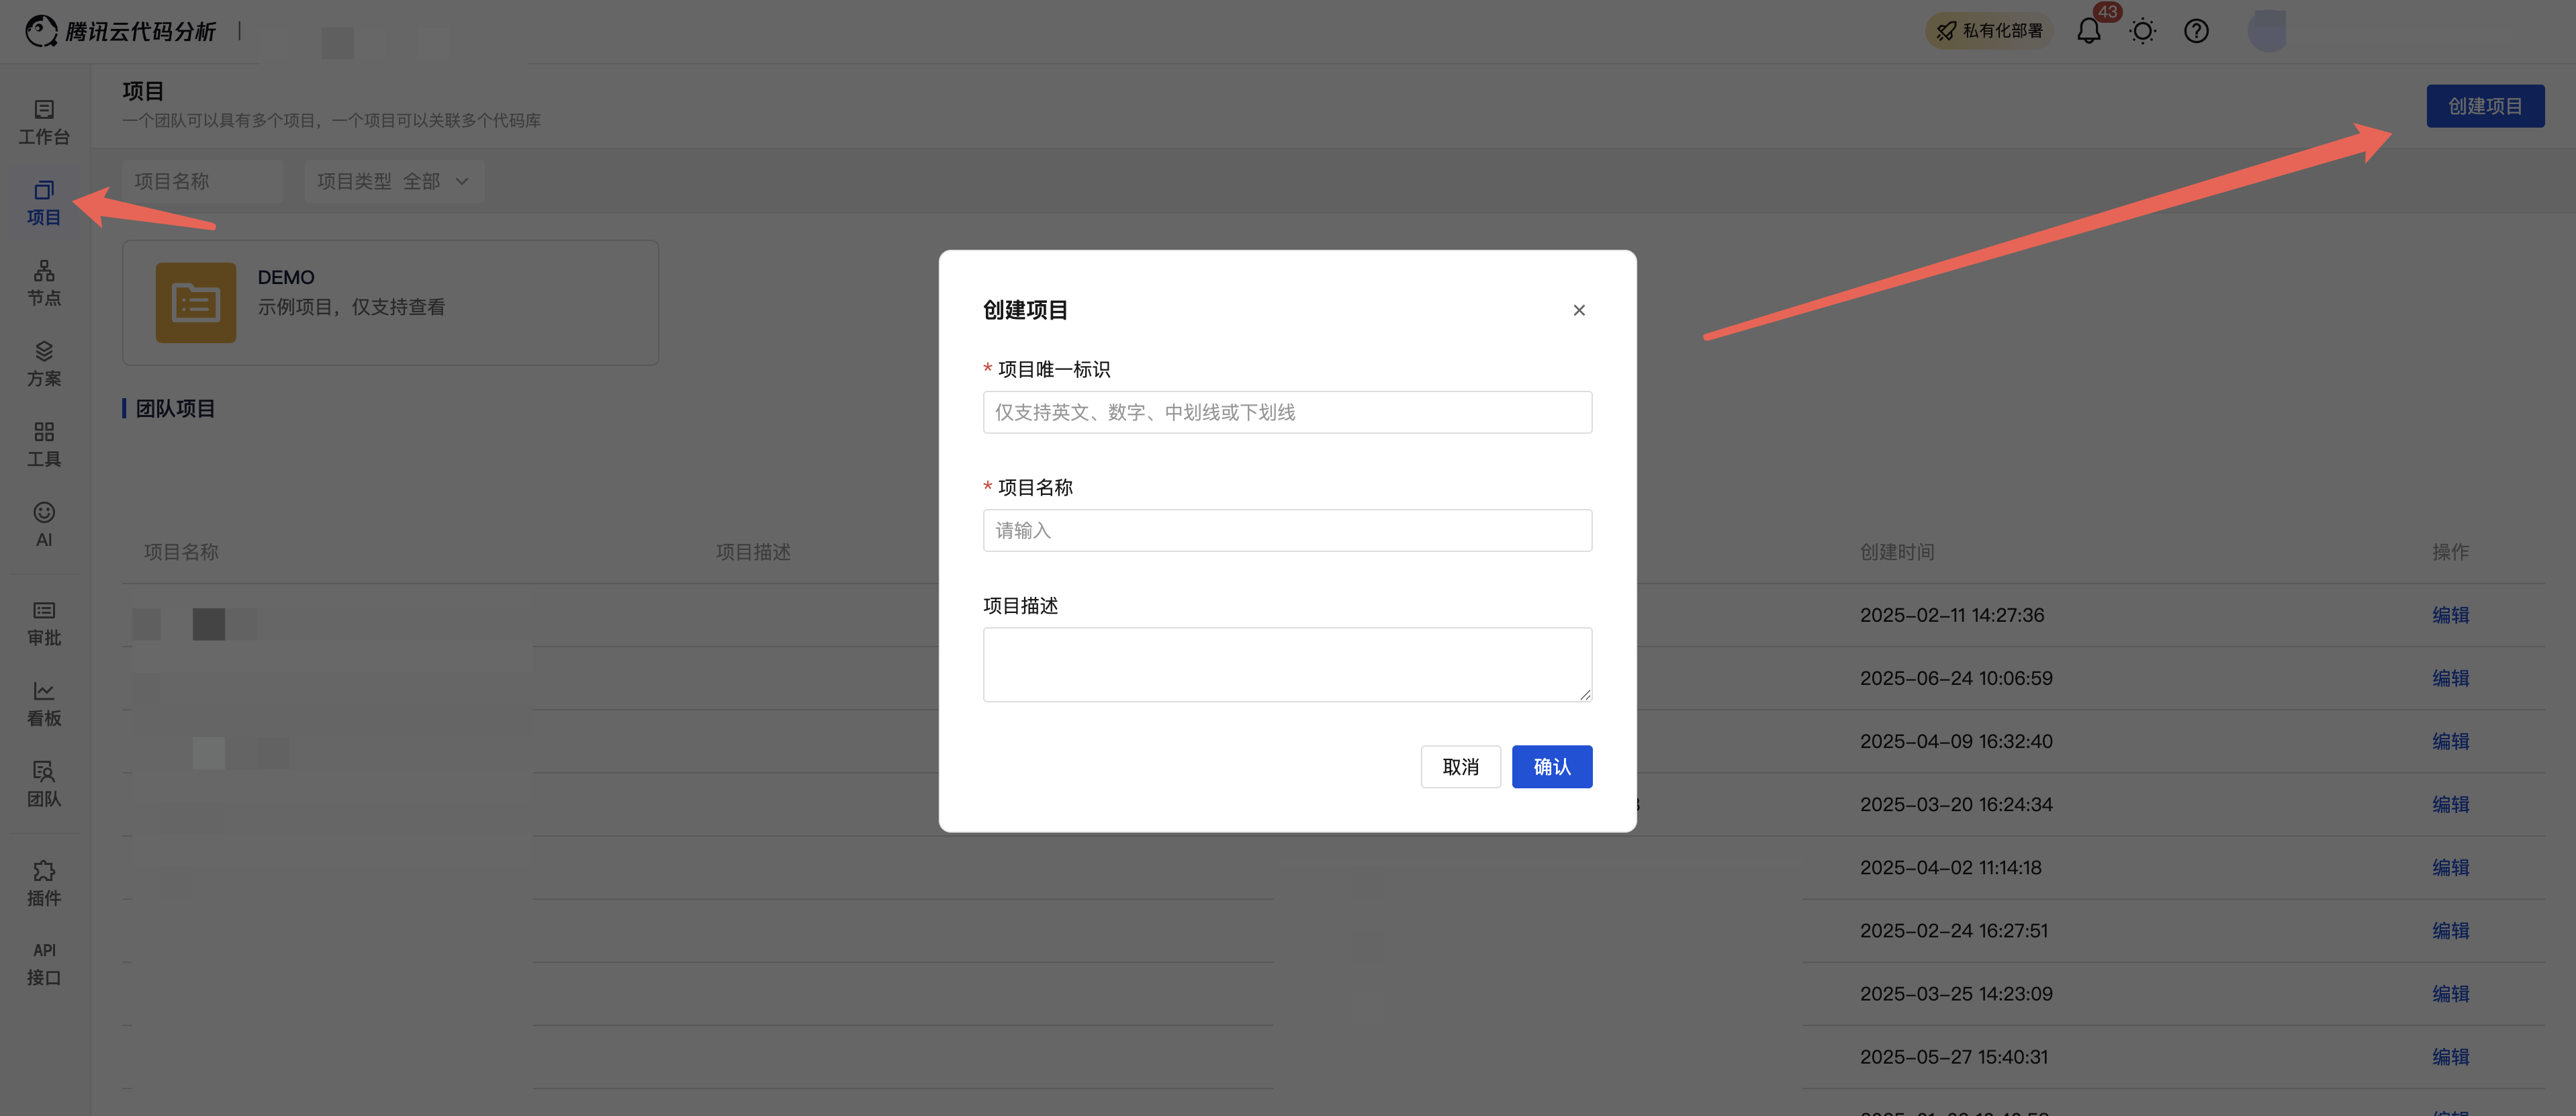Focus the 项目唯一标识 input field
Screen dimensions: 2576x1116
click(x=1287, y=412)
